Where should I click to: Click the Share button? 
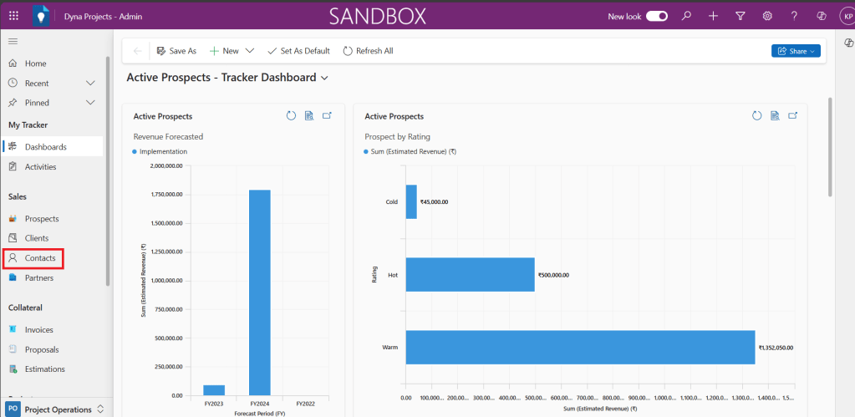(796, 51)
